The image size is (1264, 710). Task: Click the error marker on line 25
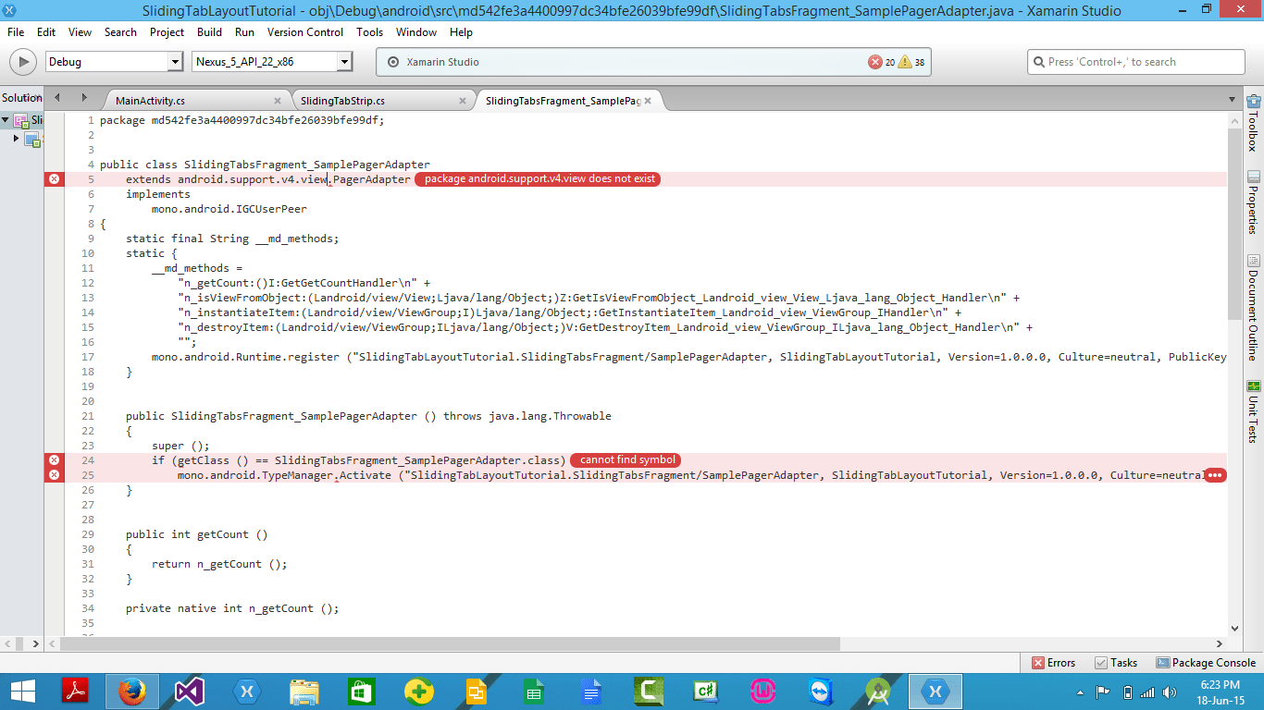tap(54, 474)
